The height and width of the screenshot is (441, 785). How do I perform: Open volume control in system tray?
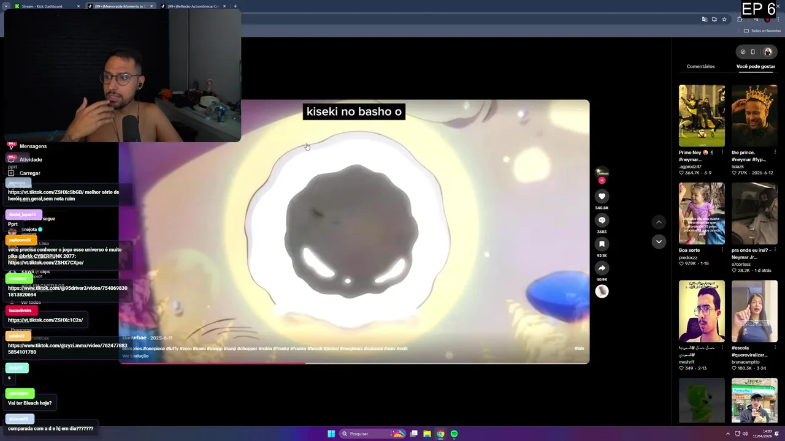click(745, 434)
